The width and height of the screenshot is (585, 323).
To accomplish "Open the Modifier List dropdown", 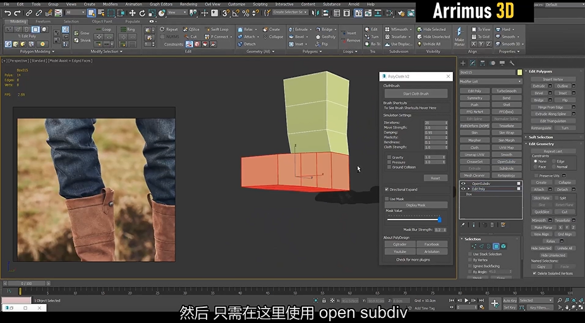I will (491, 81).
